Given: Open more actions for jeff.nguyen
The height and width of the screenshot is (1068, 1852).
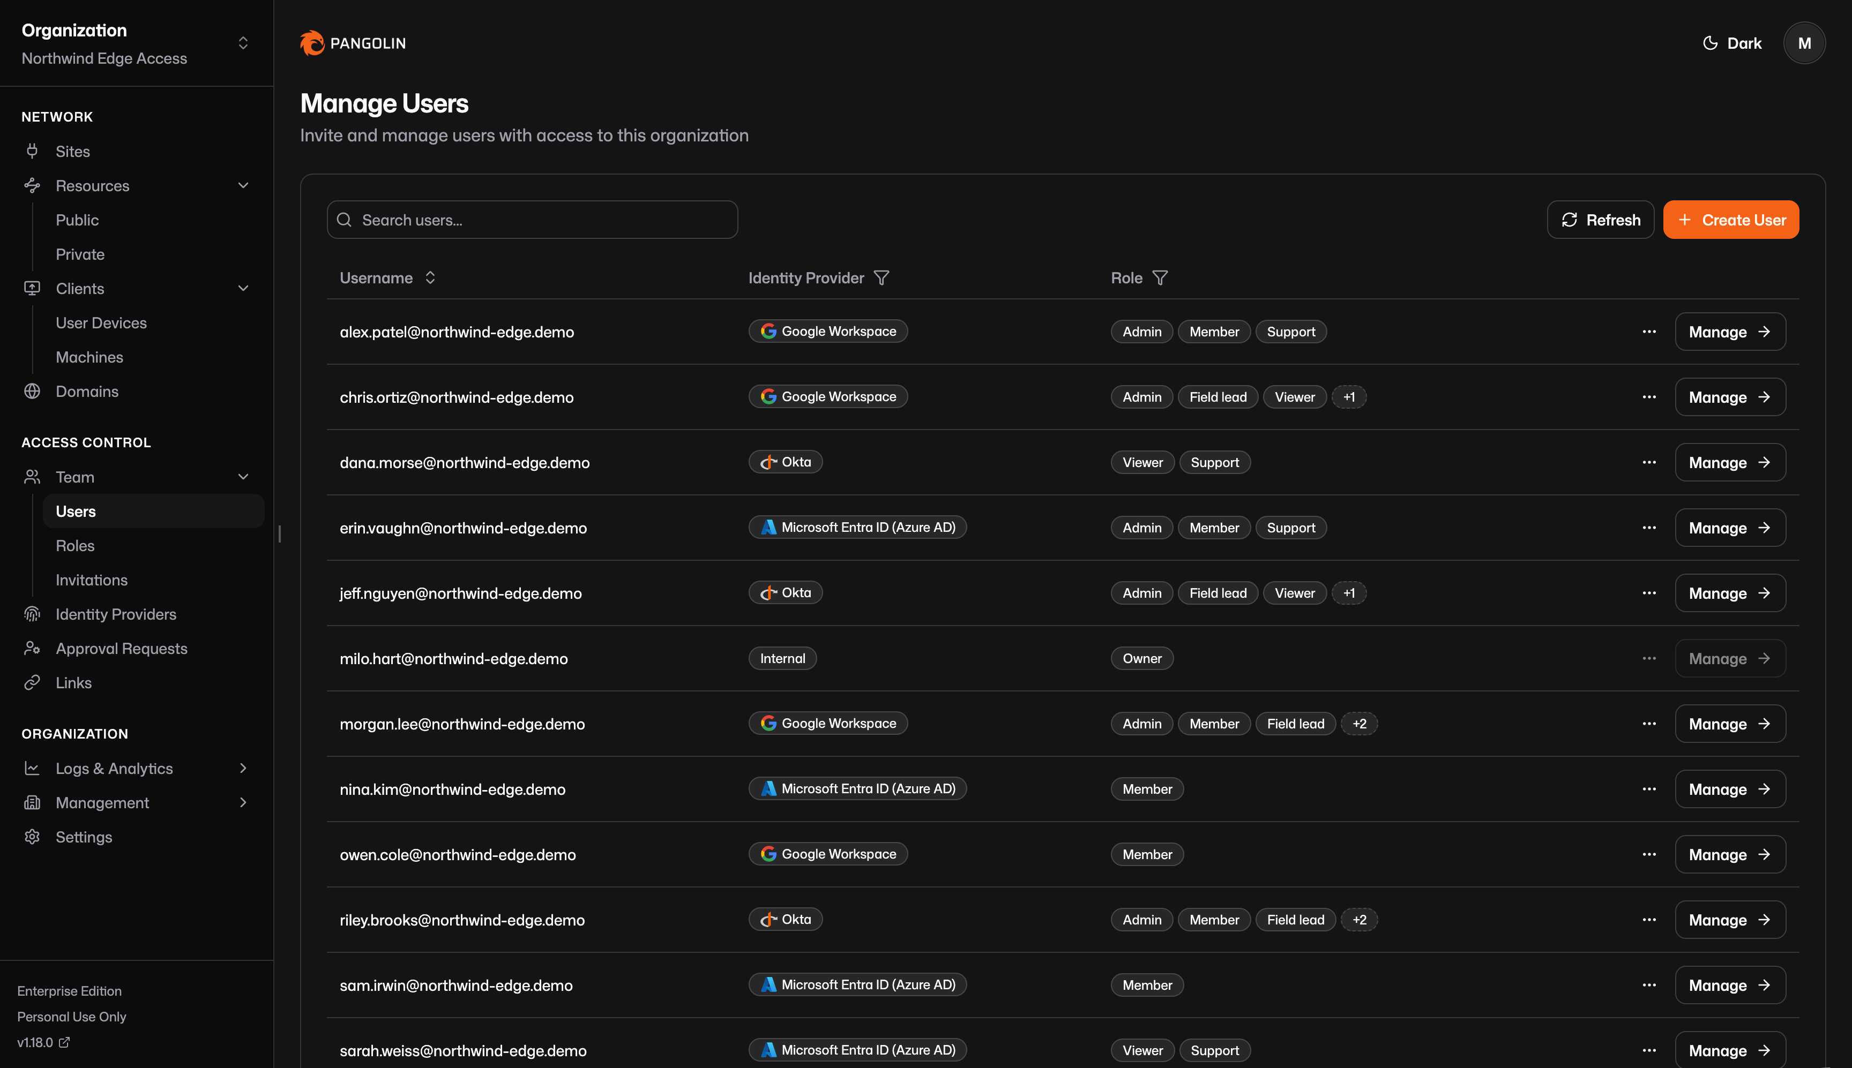Looking at the screenshot, I should tap(1649, 593).
